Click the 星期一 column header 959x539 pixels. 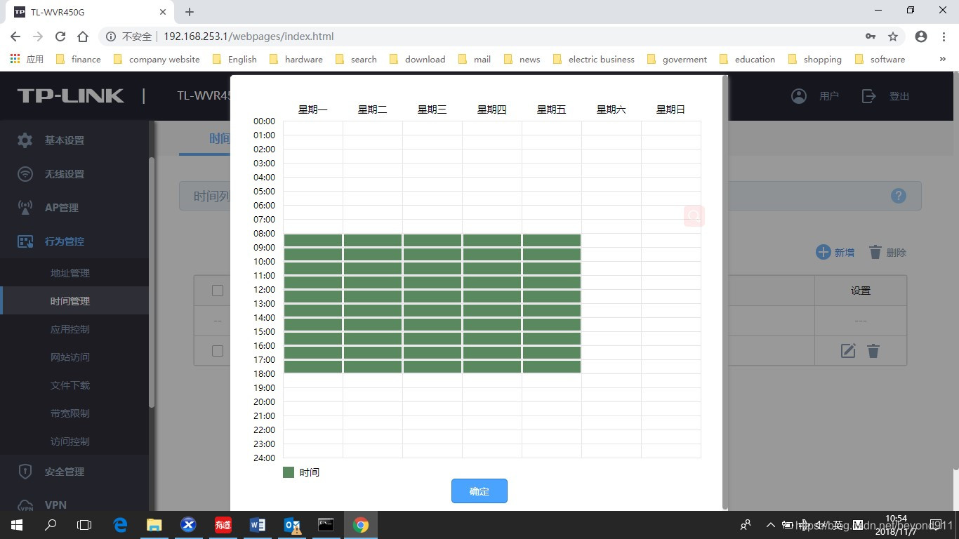[313, 109]
